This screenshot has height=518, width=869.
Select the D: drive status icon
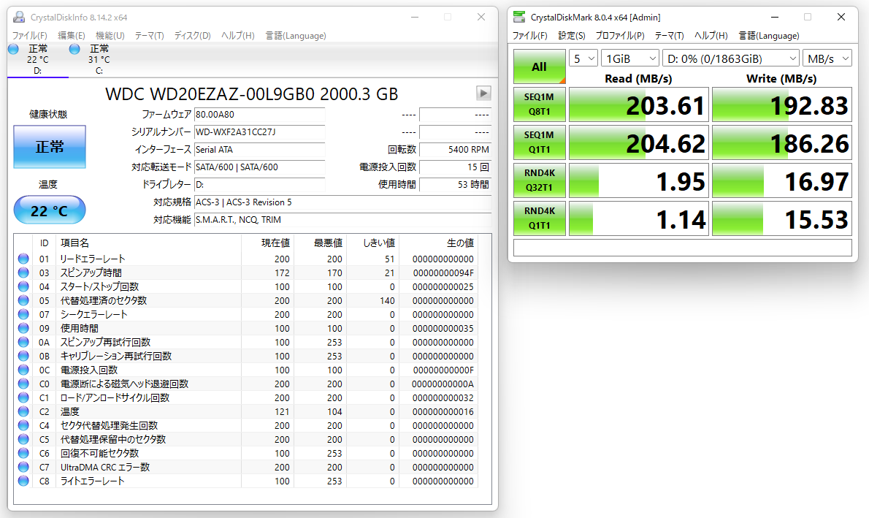coord(13,49)
